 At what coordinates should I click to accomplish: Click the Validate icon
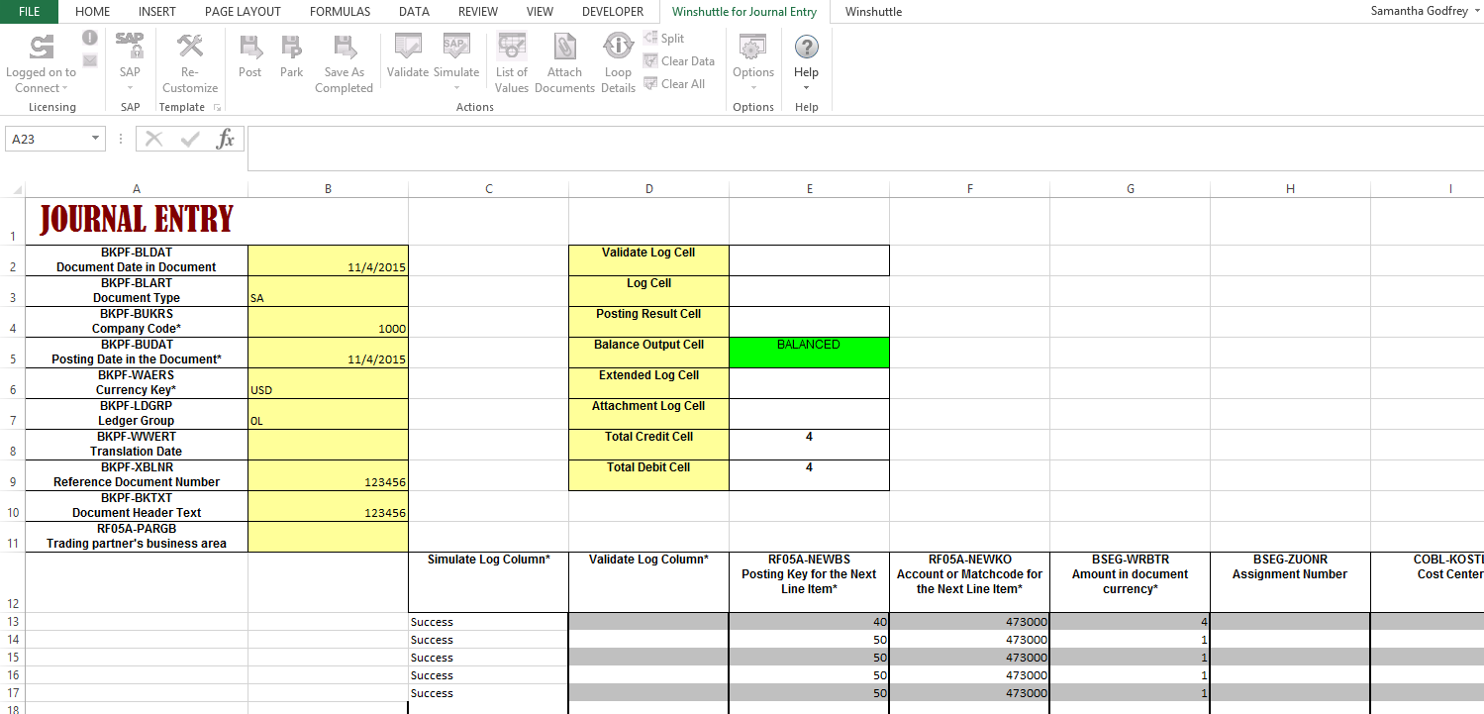408,46
